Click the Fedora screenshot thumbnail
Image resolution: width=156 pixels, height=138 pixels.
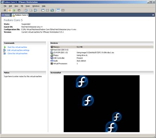(102, 103)
